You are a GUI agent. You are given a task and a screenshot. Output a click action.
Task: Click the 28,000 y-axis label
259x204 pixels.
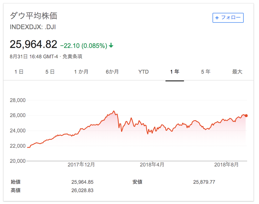[x=18, y=100]
